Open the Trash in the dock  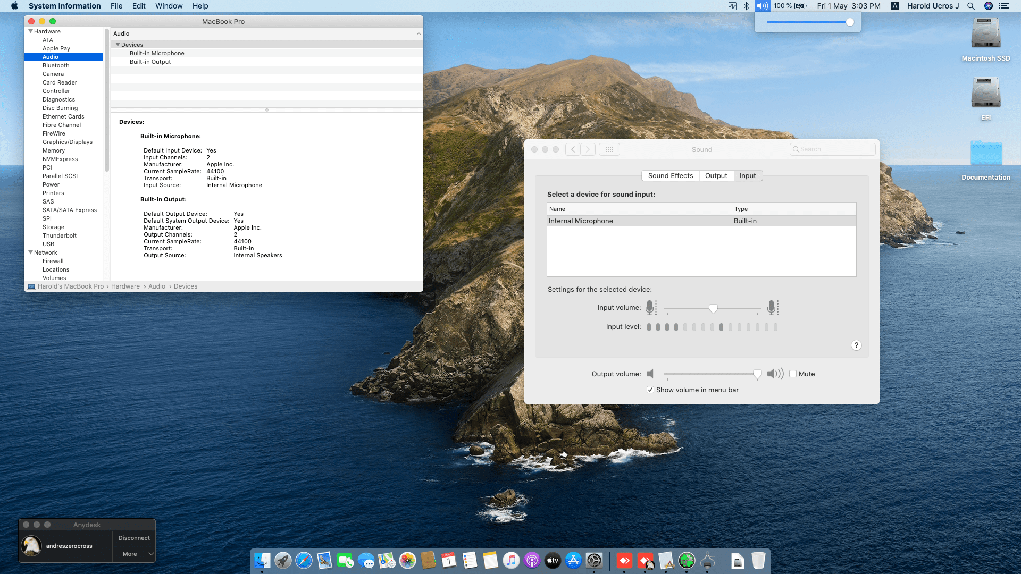(x=758, y=560)
